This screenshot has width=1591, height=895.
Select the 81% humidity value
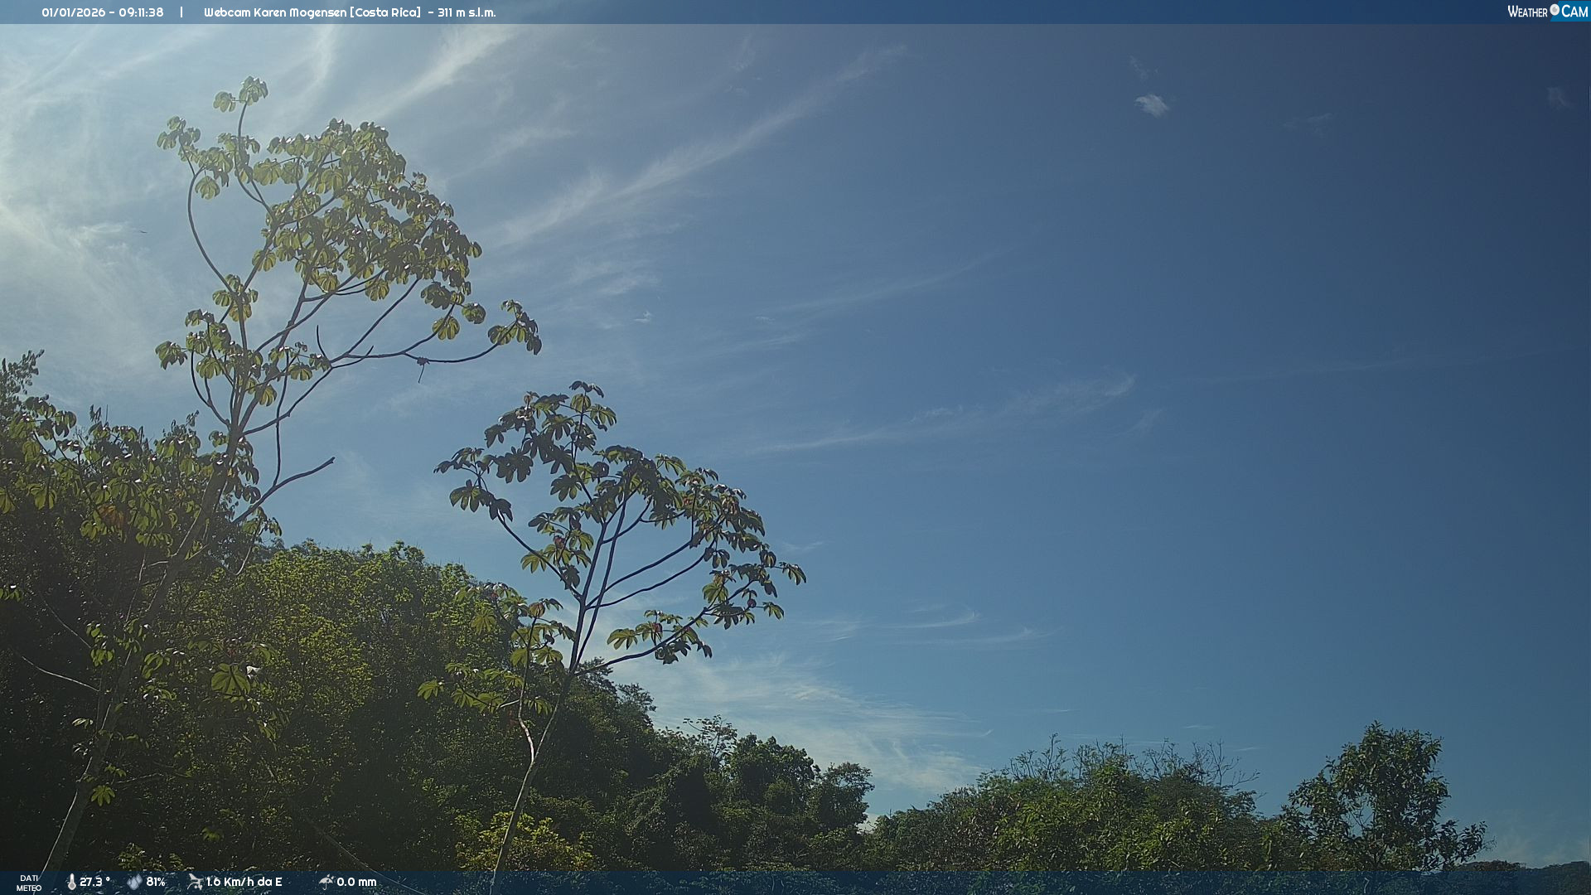[x=156, y=882]
